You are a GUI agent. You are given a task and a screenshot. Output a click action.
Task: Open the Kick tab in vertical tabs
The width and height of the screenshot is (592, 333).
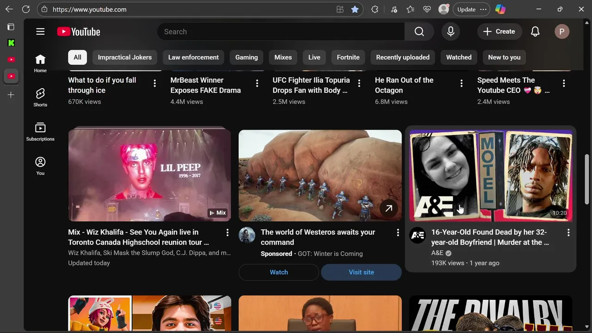coord(11,43)
